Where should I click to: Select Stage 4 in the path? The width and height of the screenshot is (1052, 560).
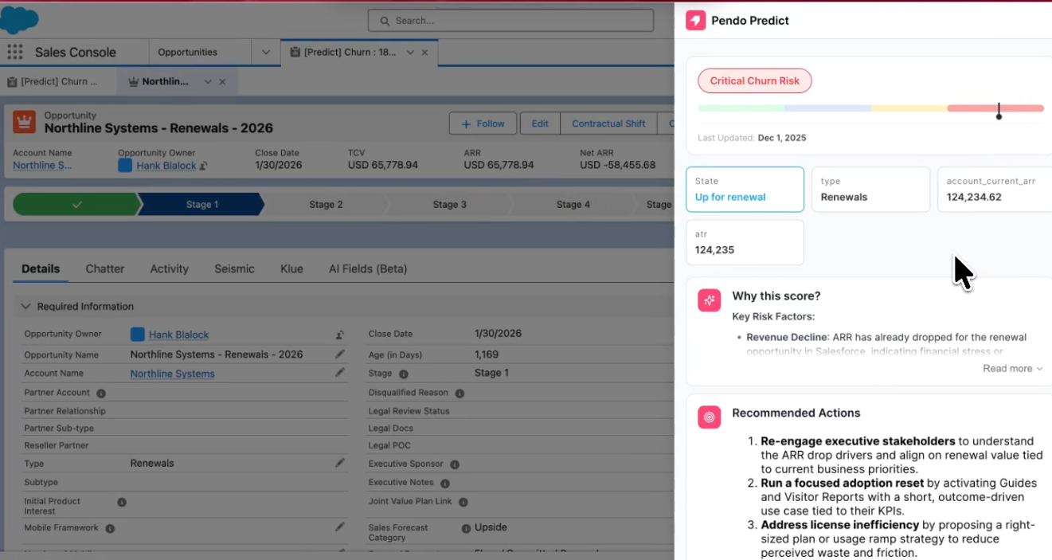pos(573,205)
